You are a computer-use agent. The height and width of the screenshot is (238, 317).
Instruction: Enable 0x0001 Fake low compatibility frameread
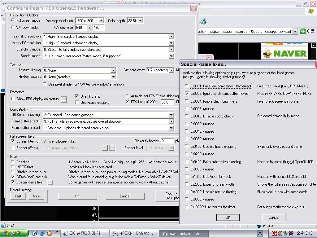[x=187, y=86]
